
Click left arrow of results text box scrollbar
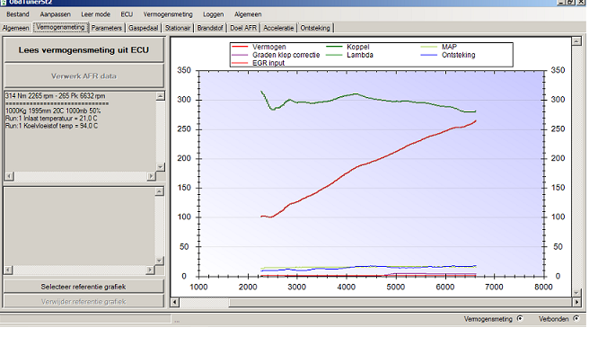click(9, 176)
